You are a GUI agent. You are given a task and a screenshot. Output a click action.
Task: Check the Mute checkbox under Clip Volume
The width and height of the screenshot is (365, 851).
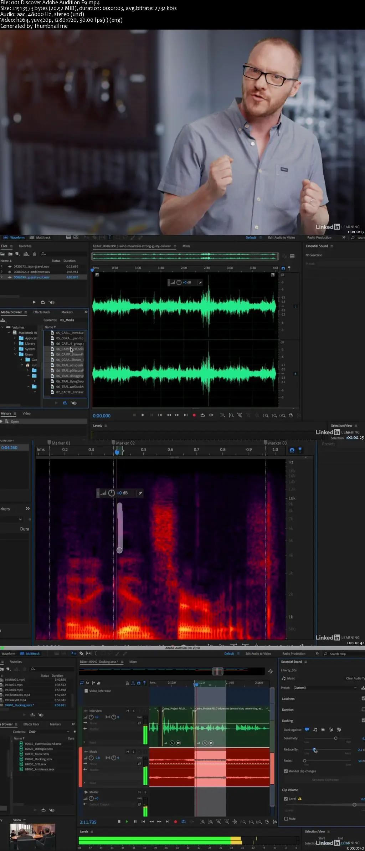click(286, 819)
